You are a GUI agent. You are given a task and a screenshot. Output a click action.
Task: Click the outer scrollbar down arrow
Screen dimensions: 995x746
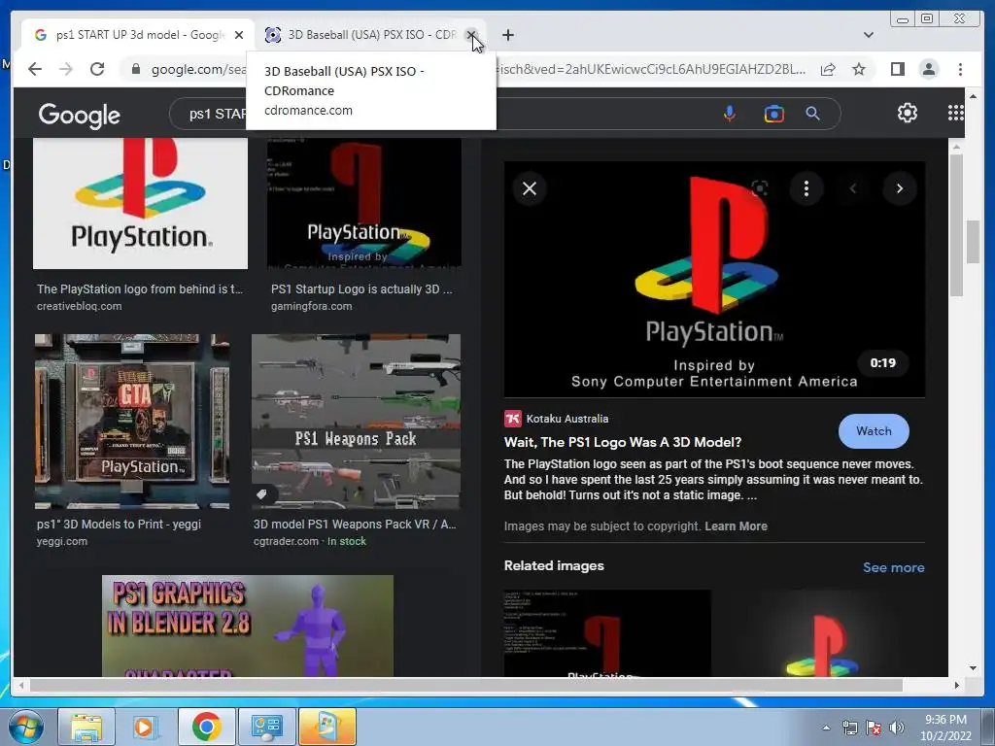973,668
